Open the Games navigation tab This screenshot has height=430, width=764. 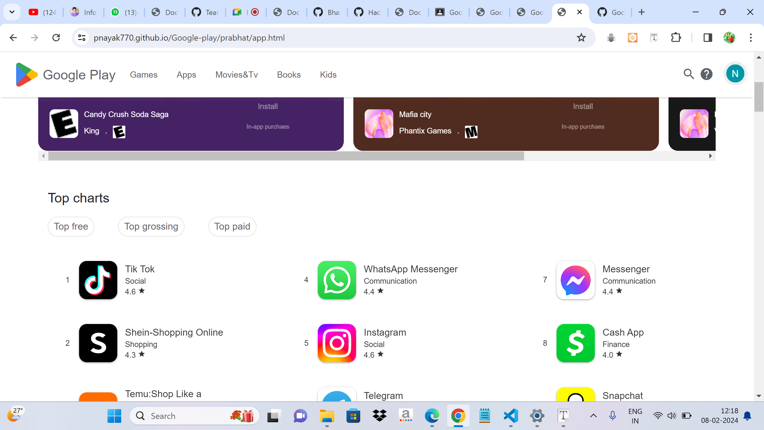click(144, 75)
